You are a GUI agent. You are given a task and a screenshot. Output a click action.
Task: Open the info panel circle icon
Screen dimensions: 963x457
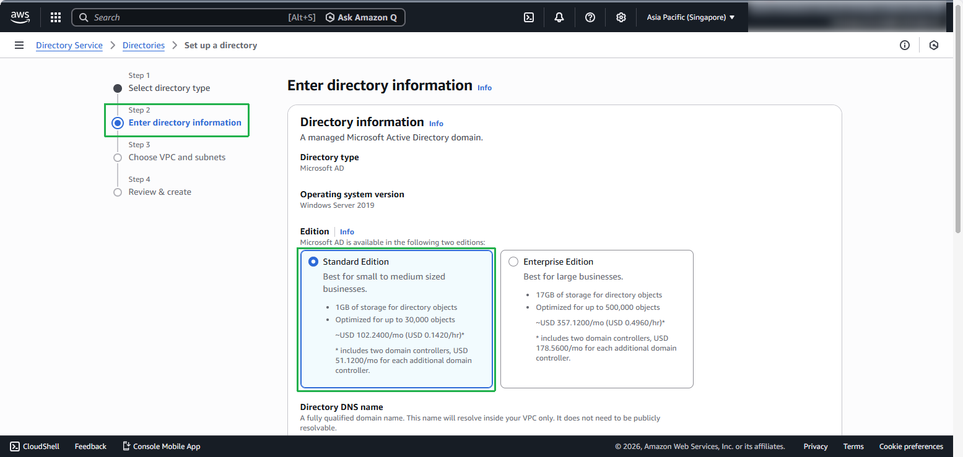(905, 45)
